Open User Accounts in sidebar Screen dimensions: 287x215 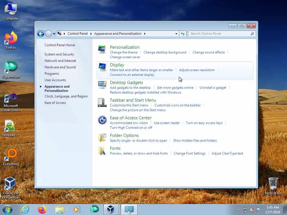[55, 80]
